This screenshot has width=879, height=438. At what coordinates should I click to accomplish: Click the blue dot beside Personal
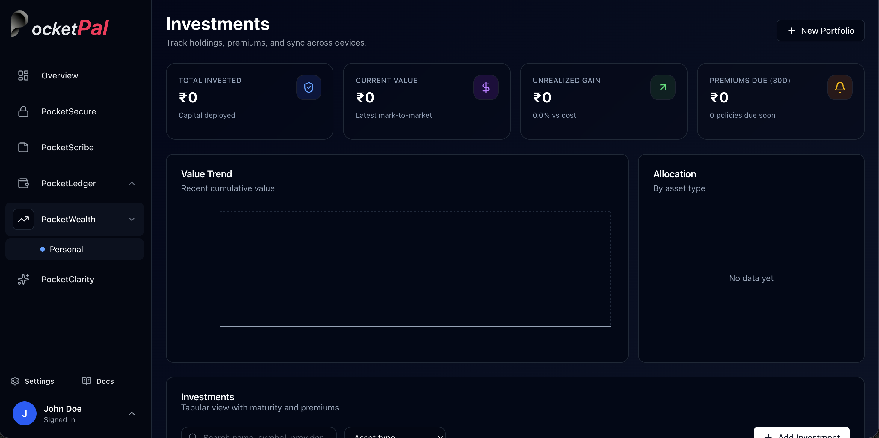click(43, 249)
